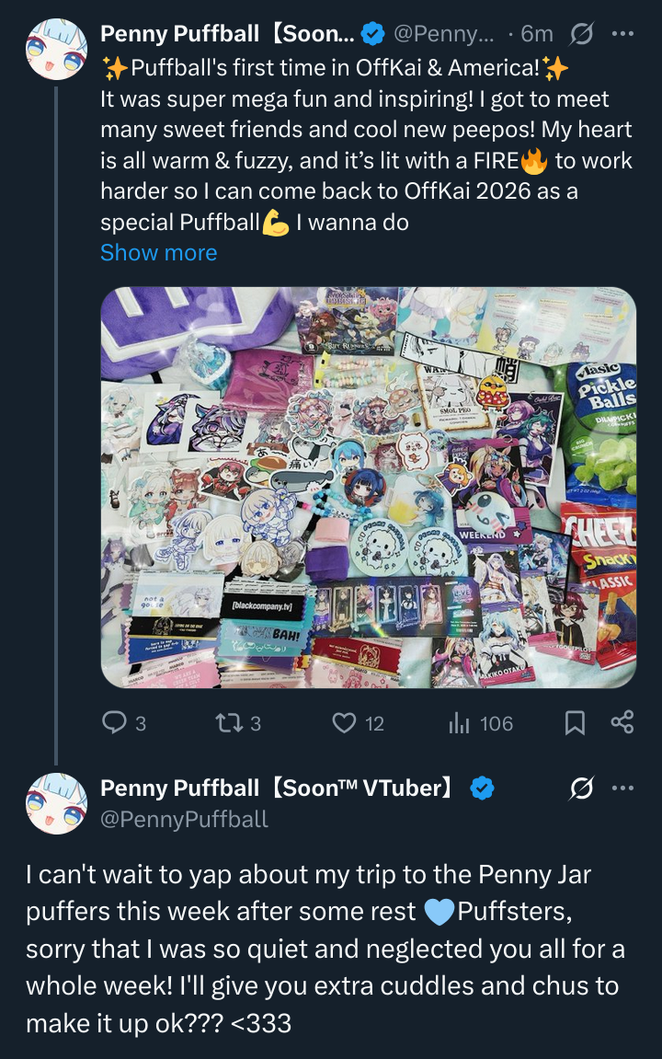The image size is (662, 1059).
Task: Expand the post with Show more
Action: (x=158, y=253)
